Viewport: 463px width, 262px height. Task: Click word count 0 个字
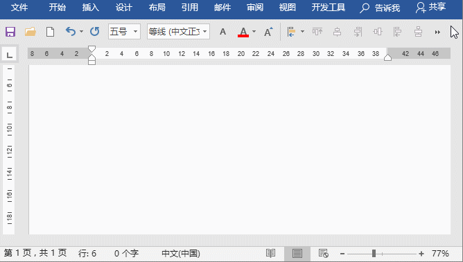coord(126,254)
